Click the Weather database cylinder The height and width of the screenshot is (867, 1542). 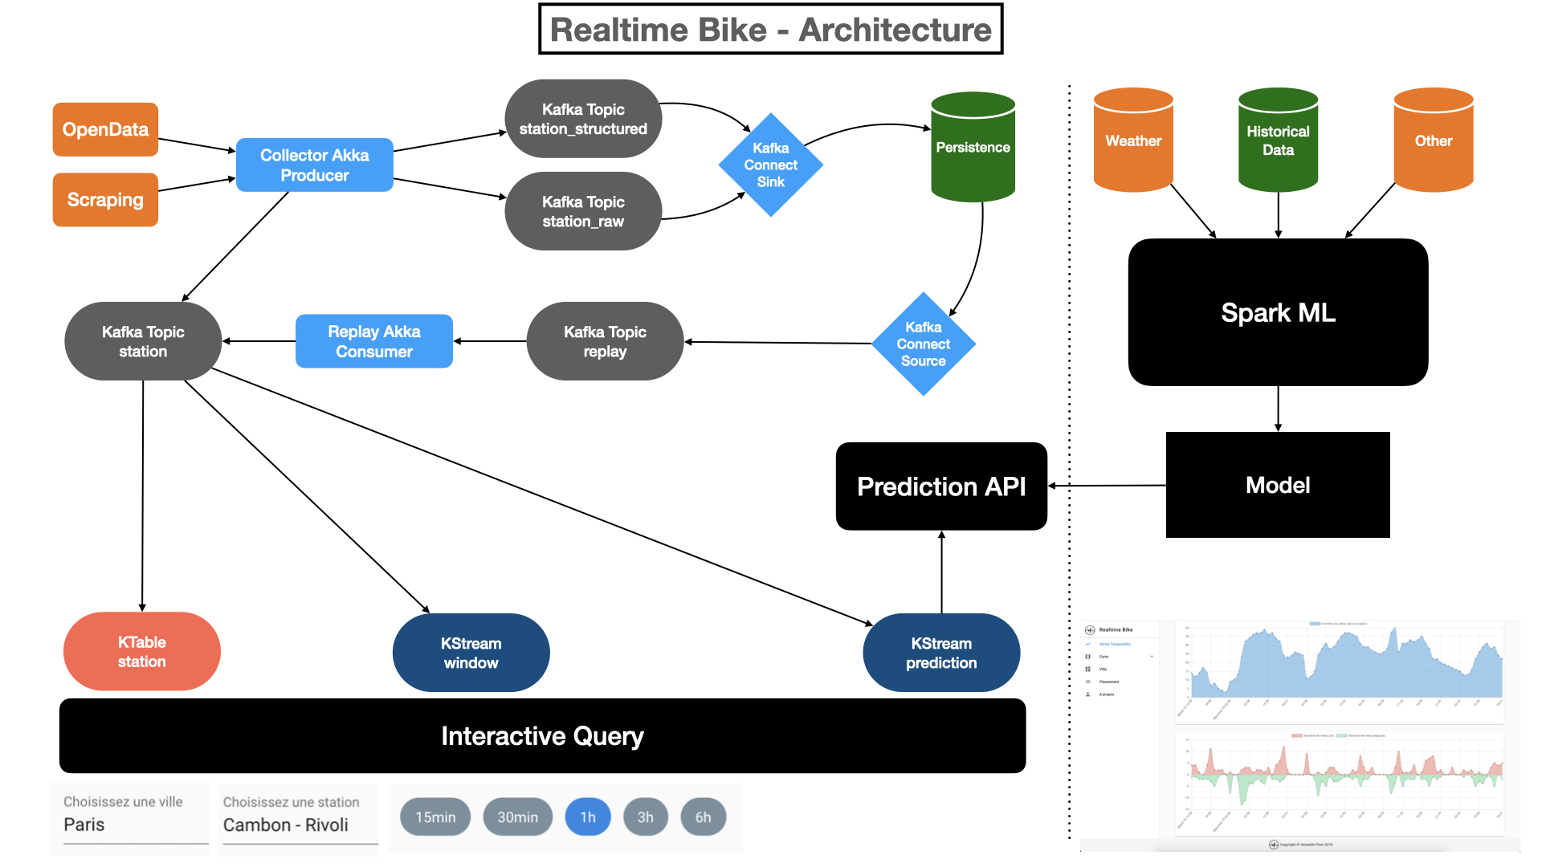coord(1132,140)
